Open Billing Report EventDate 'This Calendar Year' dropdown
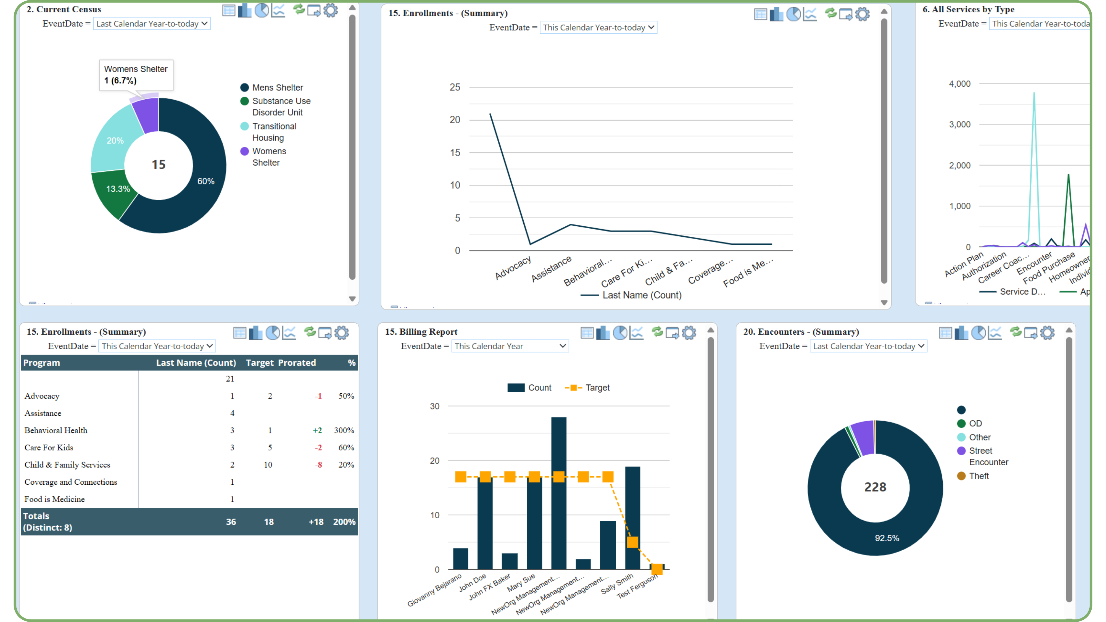This screenshot has height=622, width=1106. (510, 346)
